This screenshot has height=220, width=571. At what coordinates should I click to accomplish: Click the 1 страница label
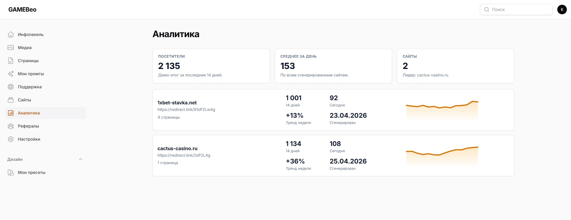coord(168,163)
